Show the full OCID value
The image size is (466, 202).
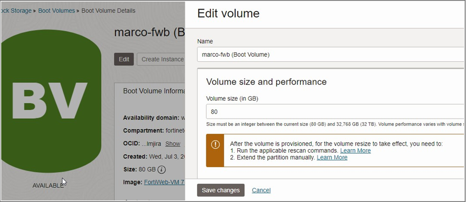(x=172, y=144)
